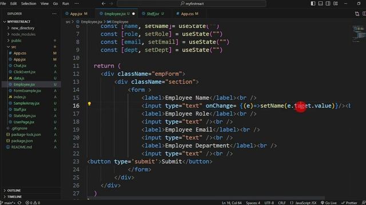Viewport: 366px width, 205px height.
Task: Click Ln 16, Col 64 indicator
Action: point(232,203)
